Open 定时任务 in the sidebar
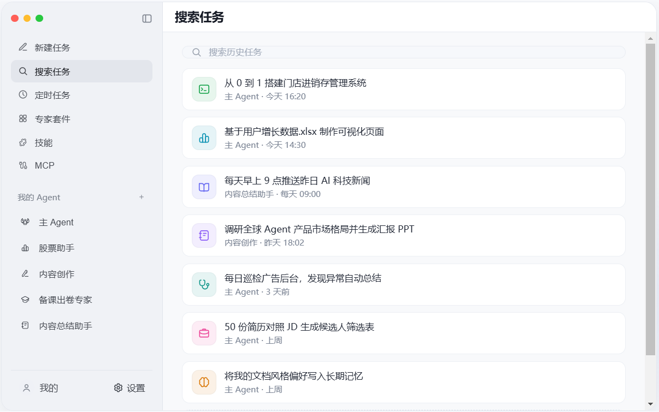The height and width of the screenshot is (412, 659). coord(81,95)
